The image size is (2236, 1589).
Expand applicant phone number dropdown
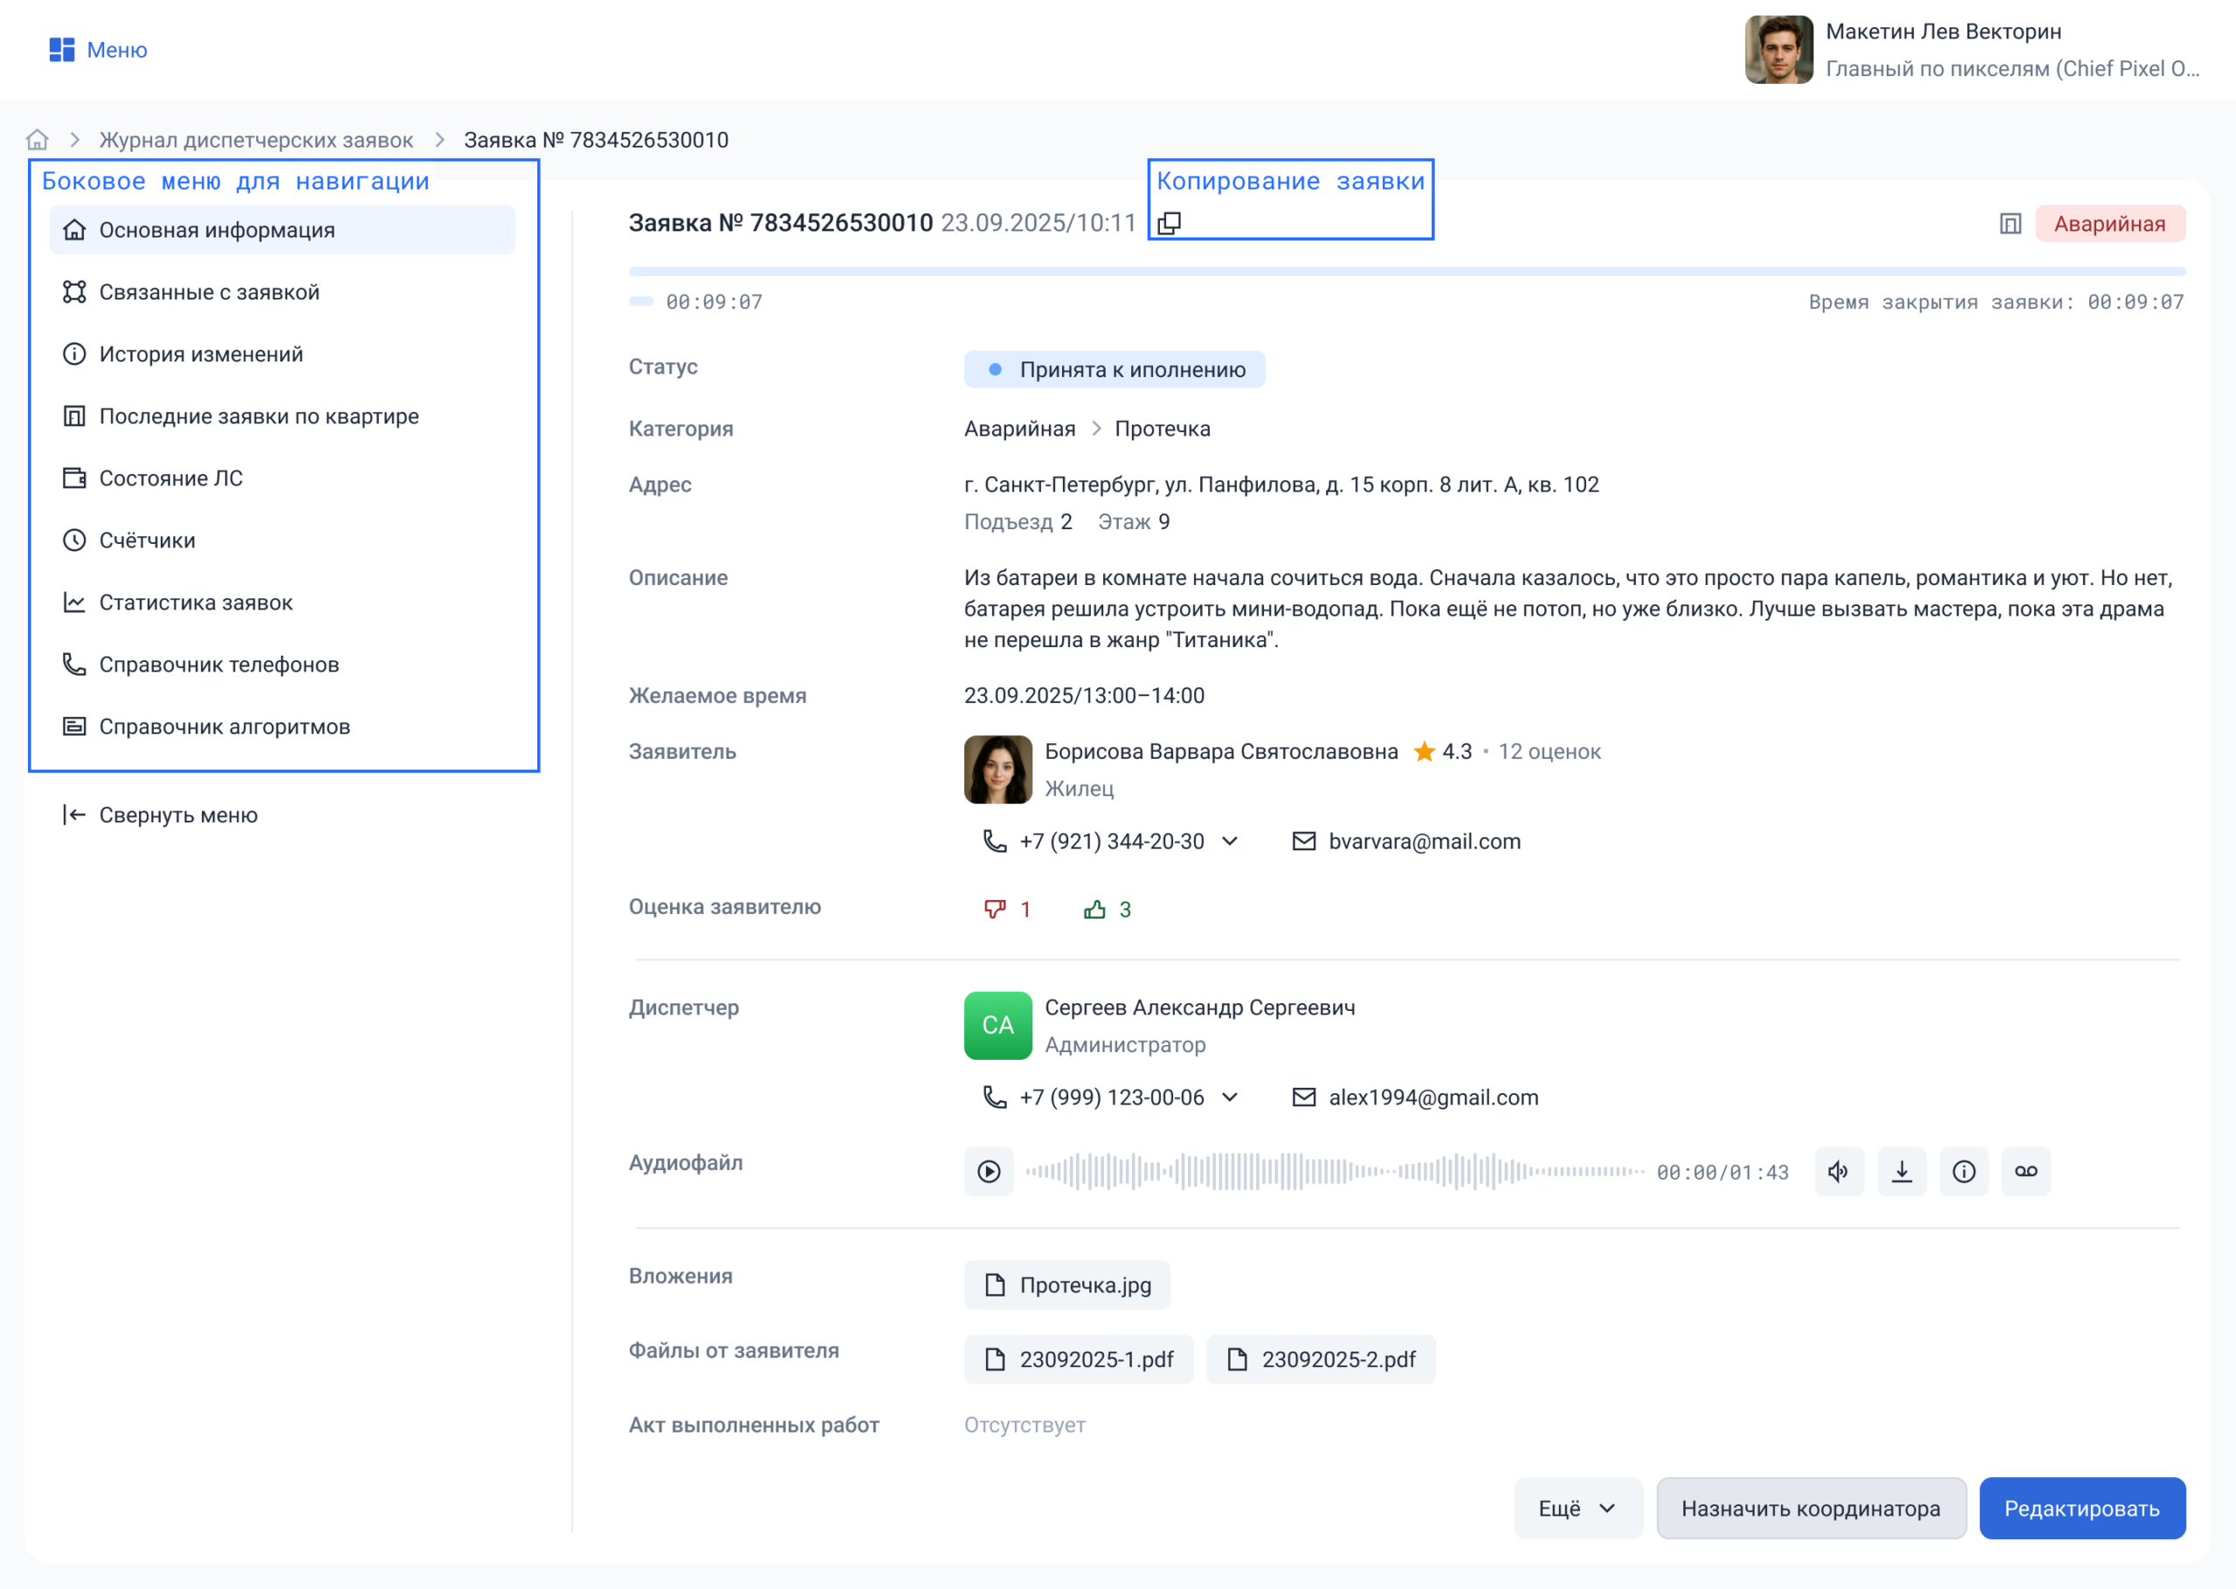pyautogui.click(x=1230, y=842)
